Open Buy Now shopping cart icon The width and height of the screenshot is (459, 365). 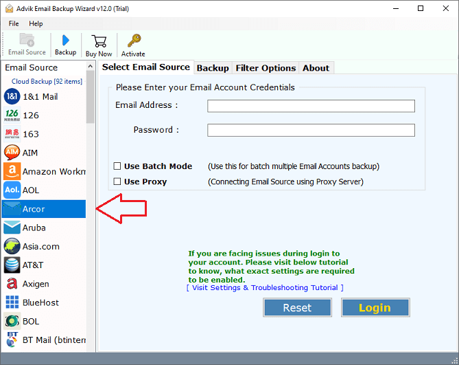99,41
